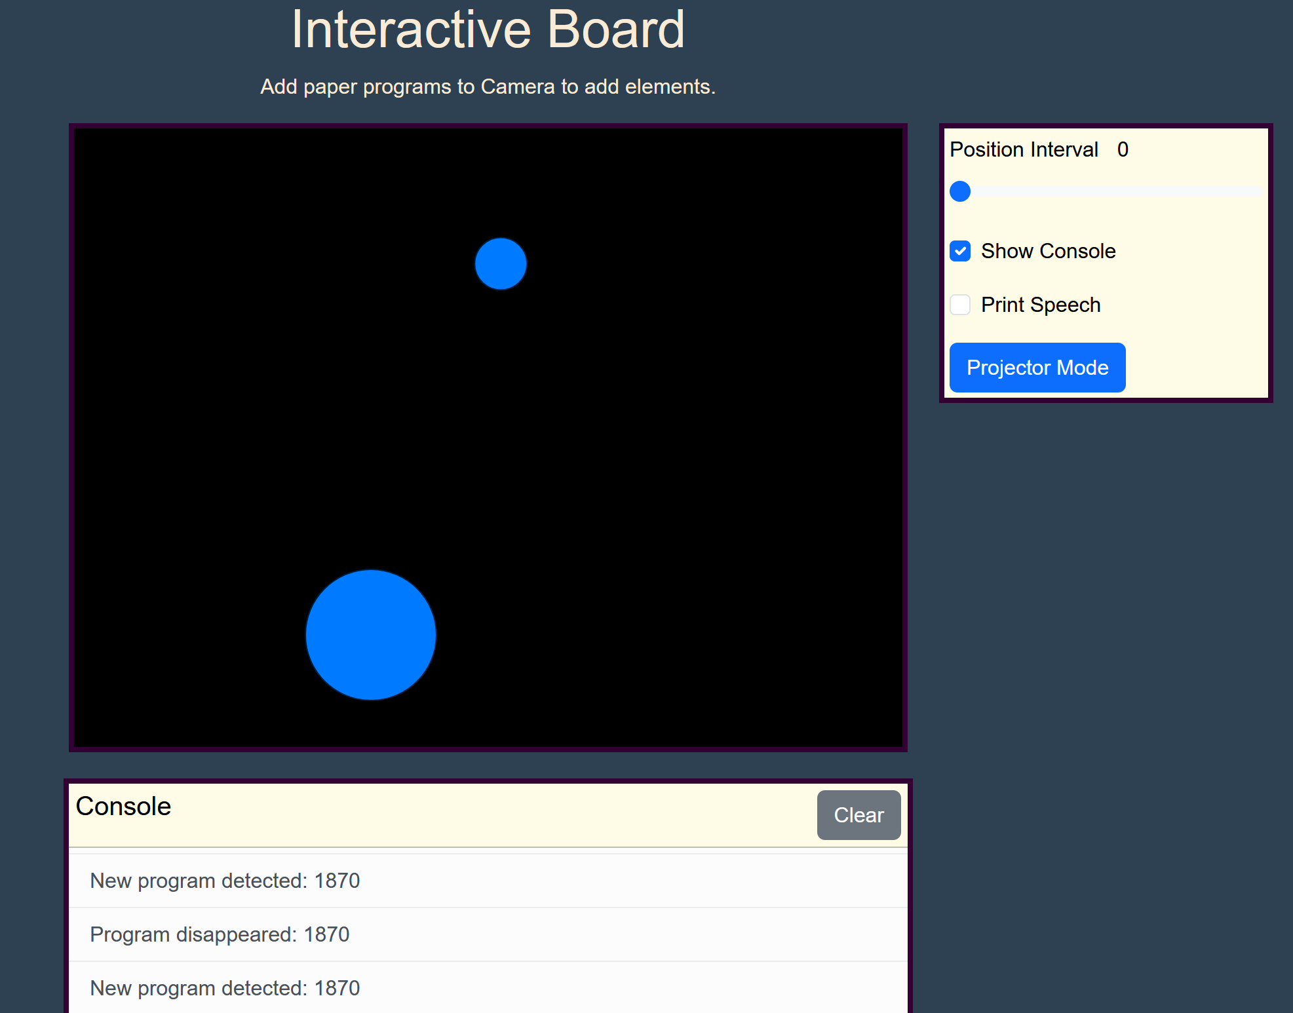Click the Interactive Board title
This screenshot has width=1293, height=1013.
coord(488,29)
